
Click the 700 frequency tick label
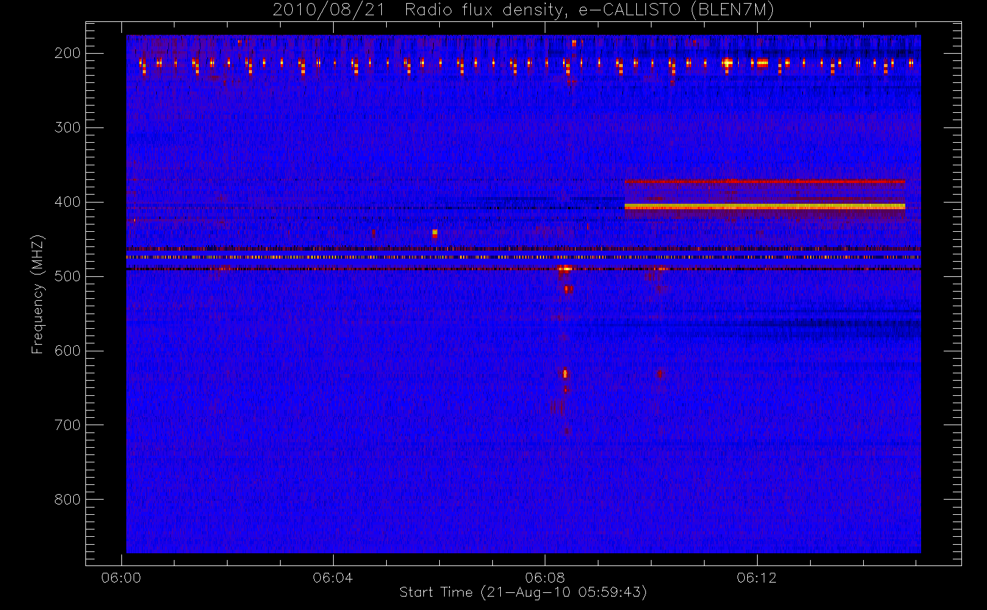[67, 425]
